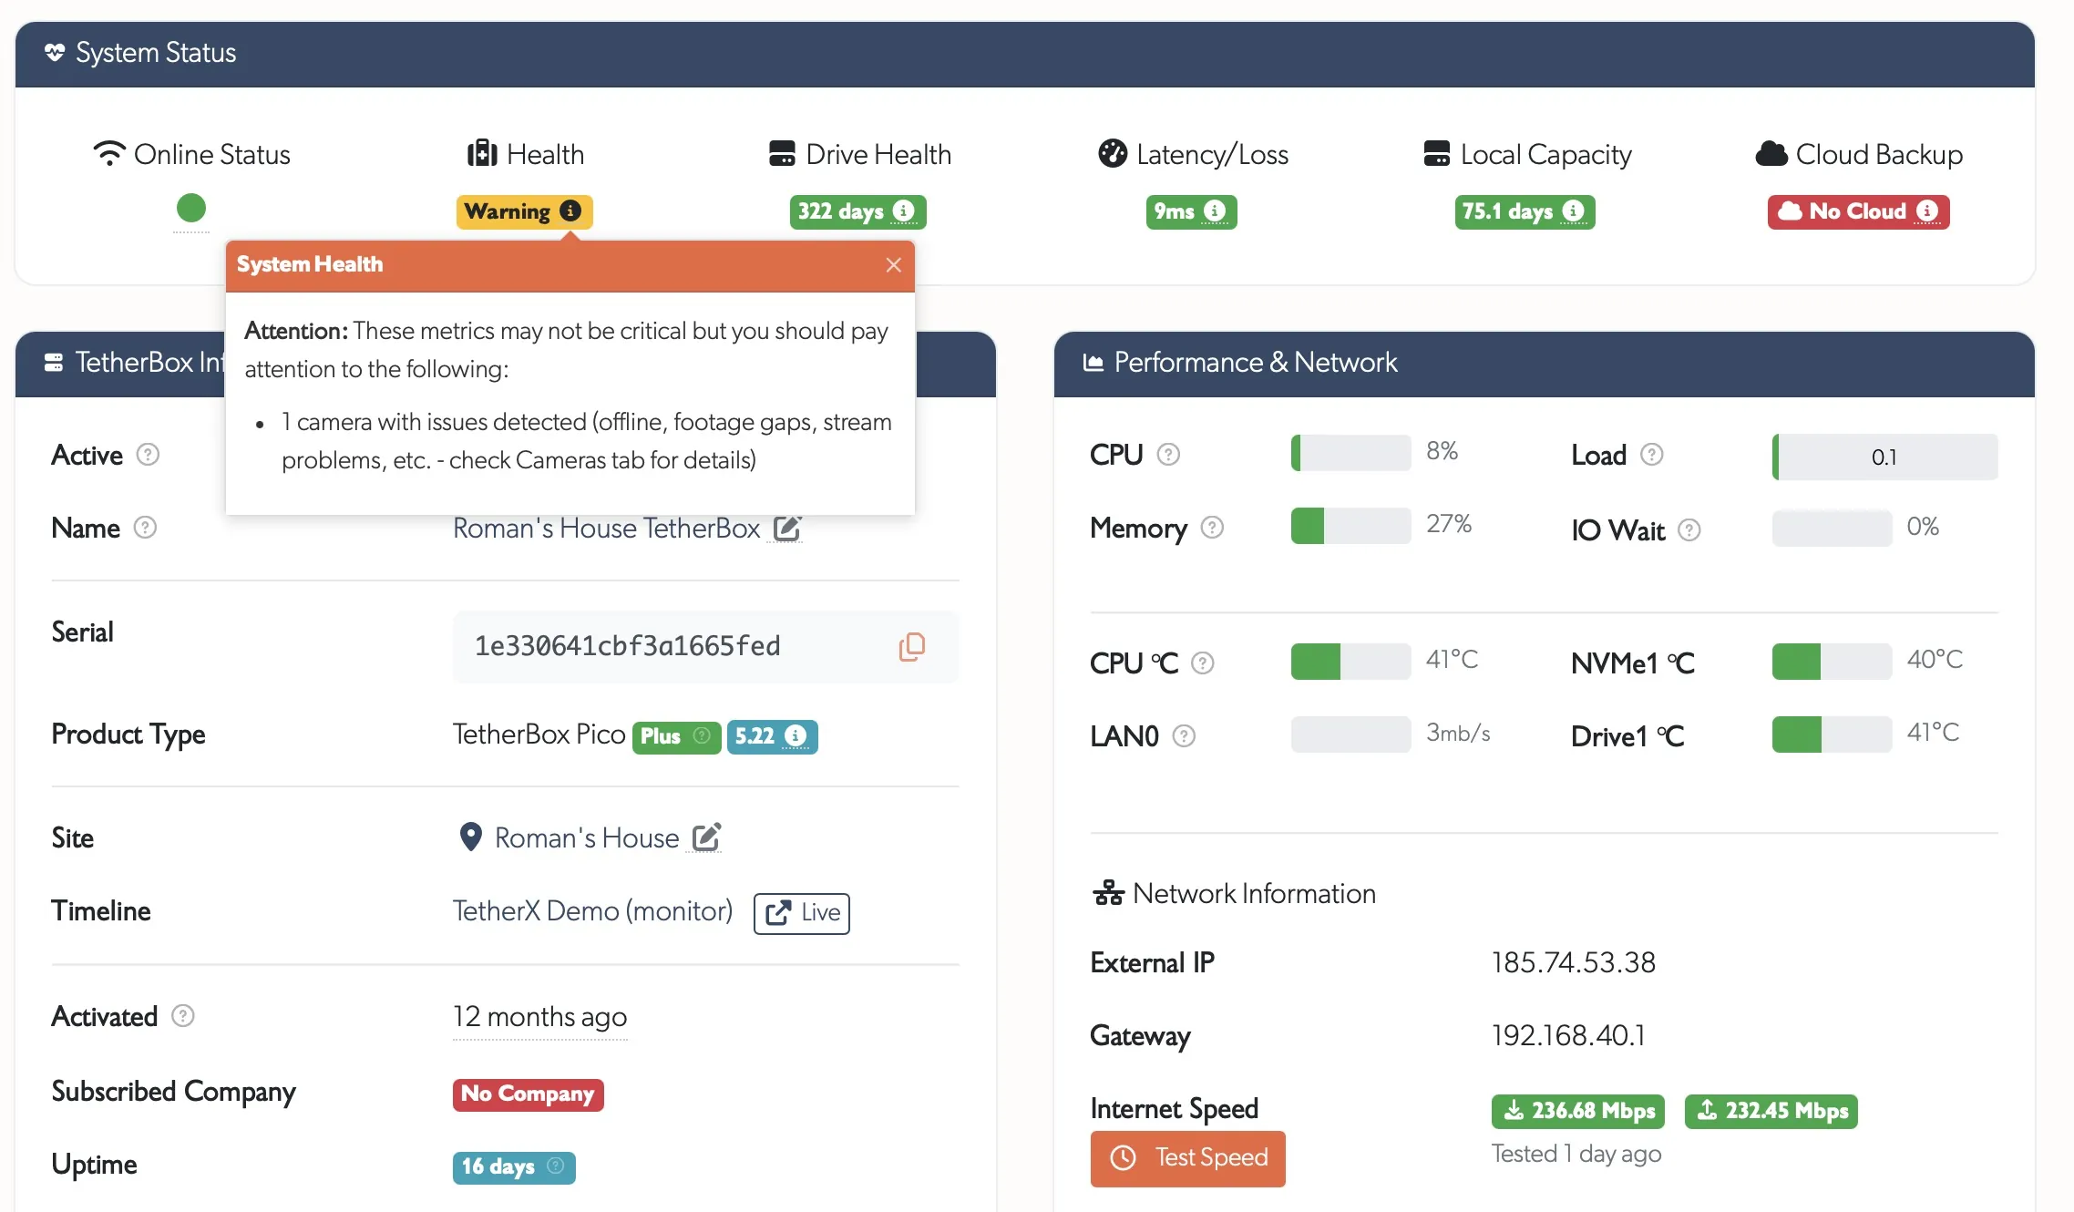
Task: Open the edit pencil beside Roman's House TetherBox name
Action: [x=786, y=527]
